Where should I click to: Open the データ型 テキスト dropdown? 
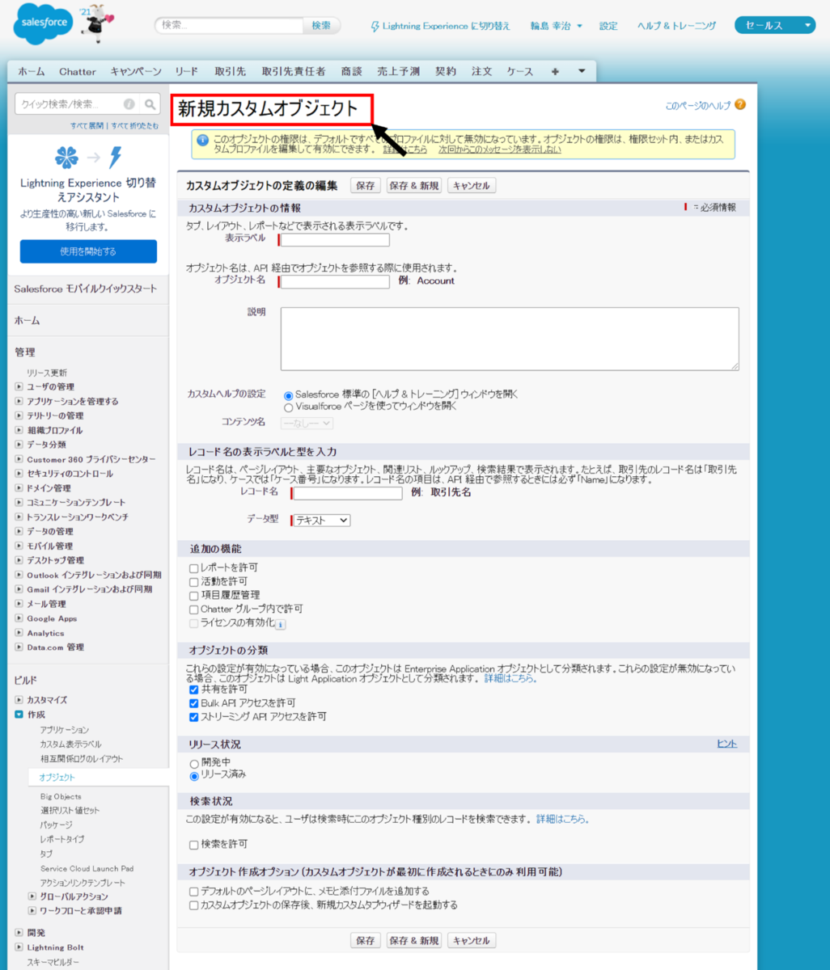[321, 521]
